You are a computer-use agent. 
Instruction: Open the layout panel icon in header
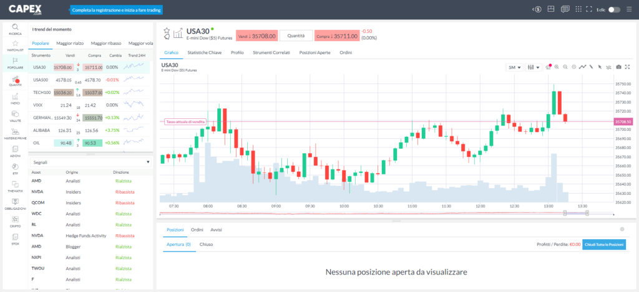coord(550,9)
